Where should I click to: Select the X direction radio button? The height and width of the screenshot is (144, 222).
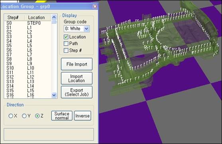coord(11,116)
